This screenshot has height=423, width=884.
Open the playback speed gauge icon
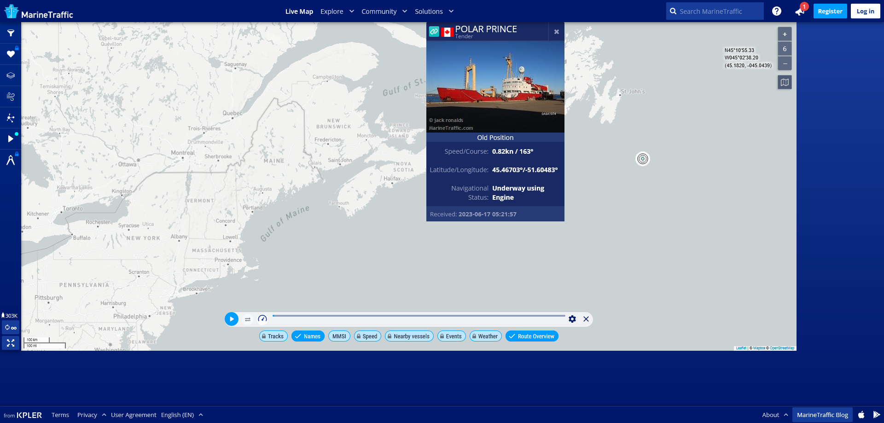pyautogui.click(x=262, y=319)
